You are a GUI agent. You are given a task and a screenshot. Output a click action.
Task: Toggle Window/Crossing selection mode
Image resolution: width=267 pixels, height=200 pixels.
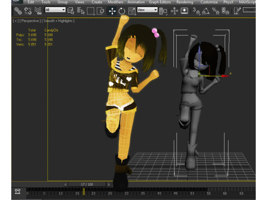pos(100,11)
